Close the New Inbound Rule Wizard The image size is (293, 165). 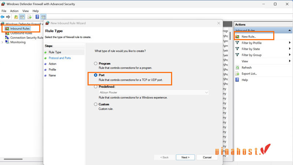219,23
